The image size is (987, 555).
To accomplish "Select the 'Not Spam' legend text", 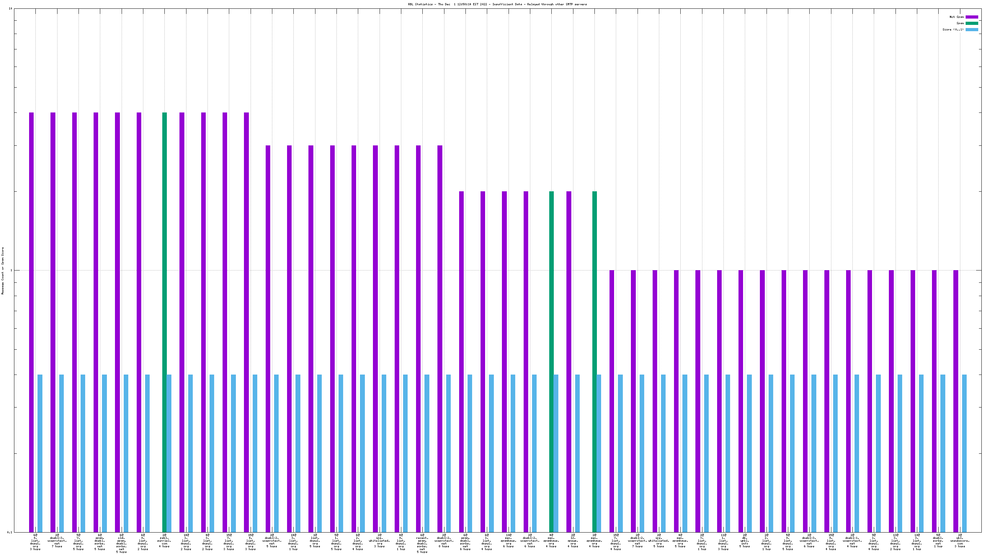I will 957,17.
